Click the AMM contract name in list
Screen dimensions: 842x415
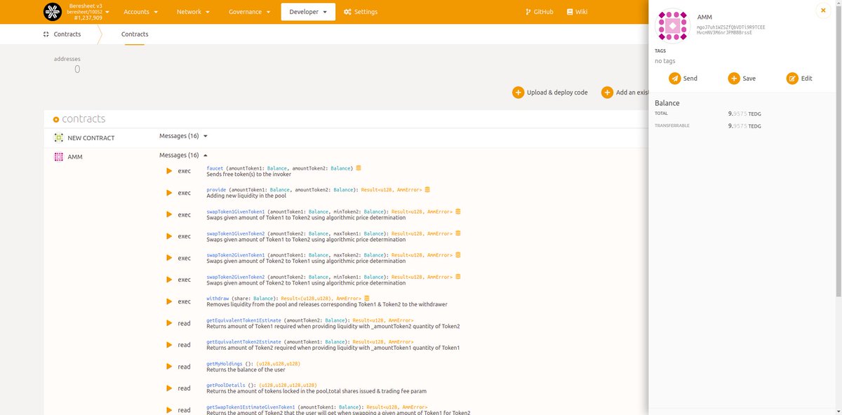(74, 157)
